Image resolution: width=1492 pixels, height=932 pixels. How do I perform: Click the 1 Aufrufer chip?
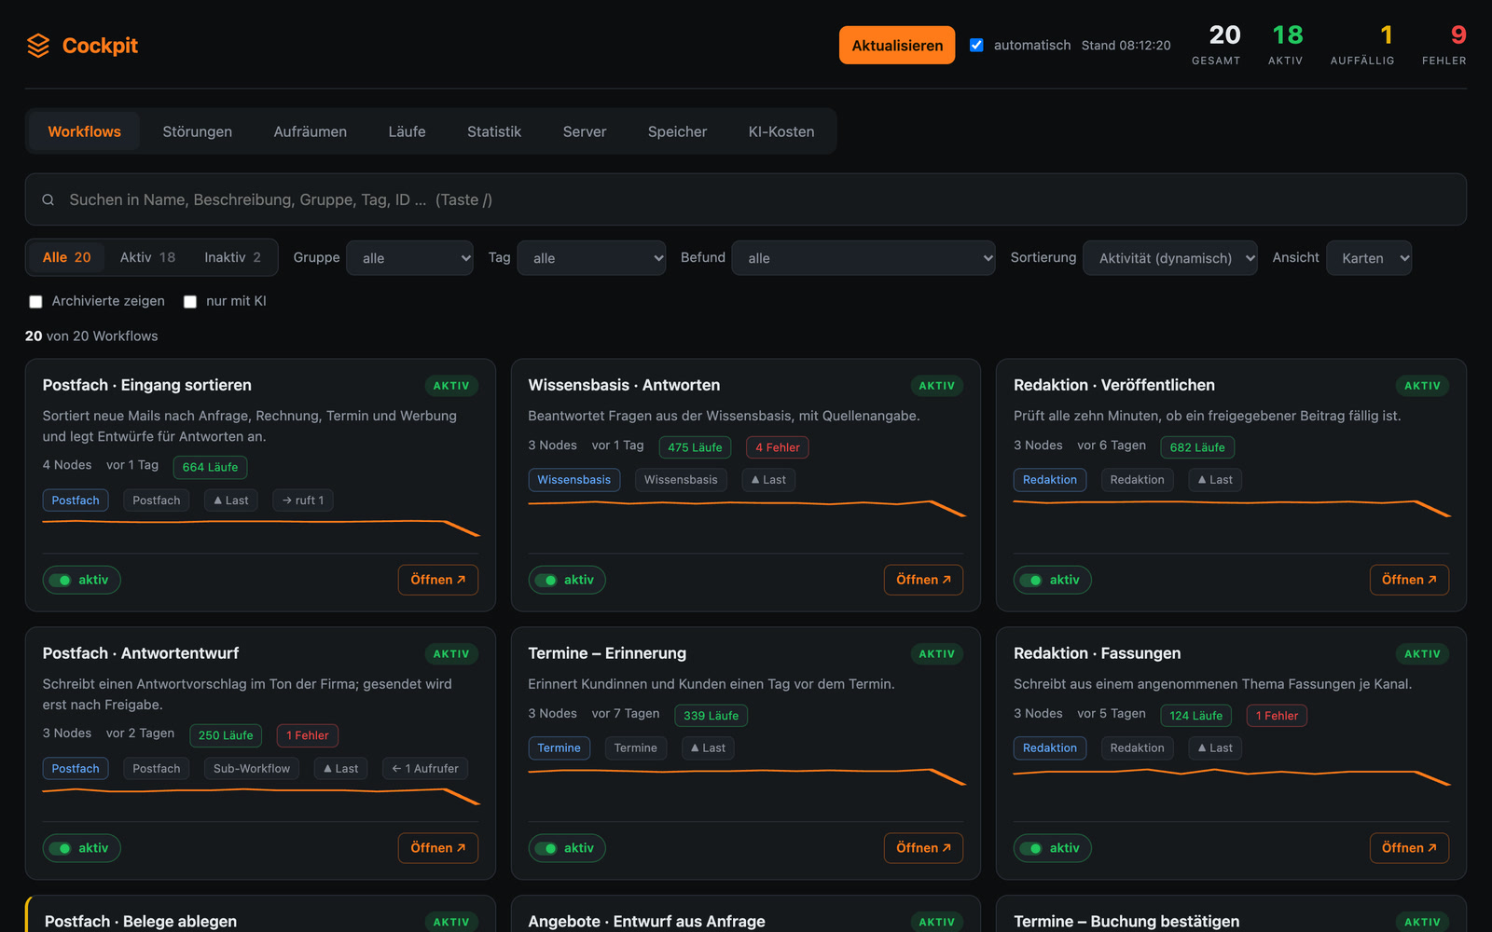coord(425,769)
